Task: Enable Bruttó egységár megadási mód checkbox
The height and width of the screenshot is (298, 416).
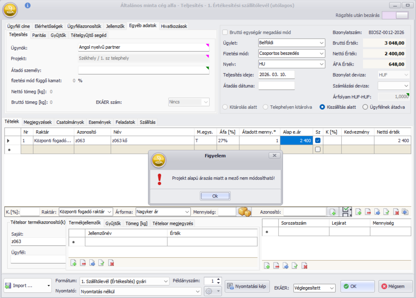Action: 225,32
